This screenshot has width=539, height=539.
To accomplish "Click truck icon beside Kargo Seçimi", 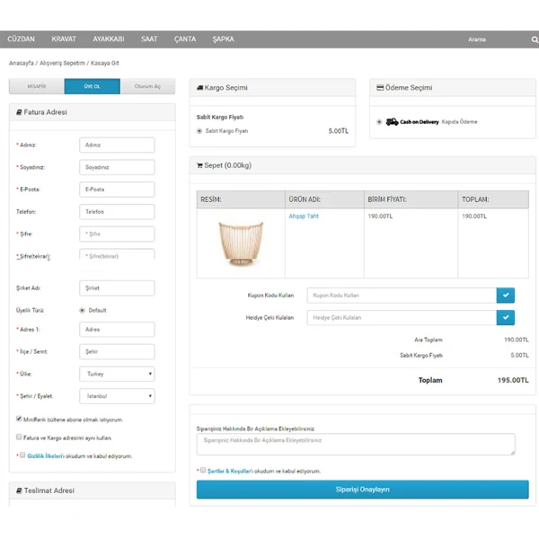I will 199,88.
